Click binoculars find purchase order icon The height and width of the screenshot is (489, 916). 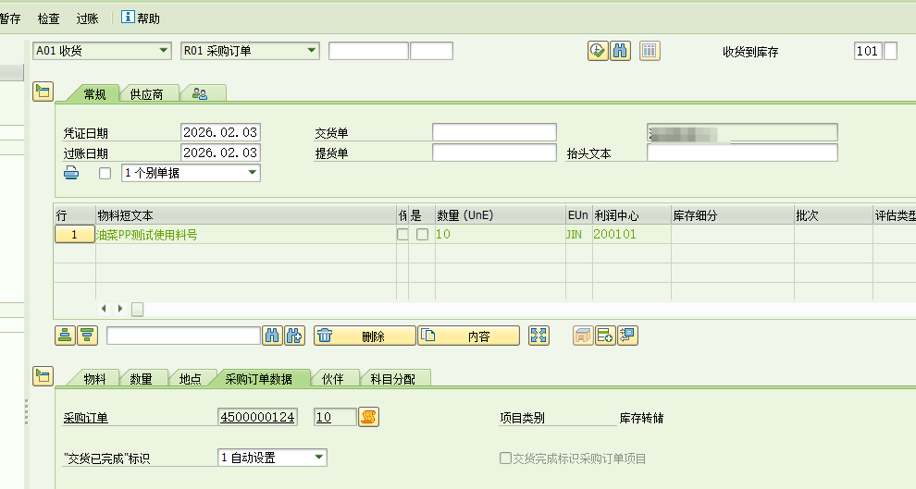620,51
